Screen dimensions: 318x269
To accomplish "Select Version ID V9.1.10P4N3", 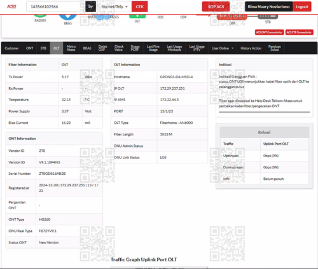I will click(50, 162).
